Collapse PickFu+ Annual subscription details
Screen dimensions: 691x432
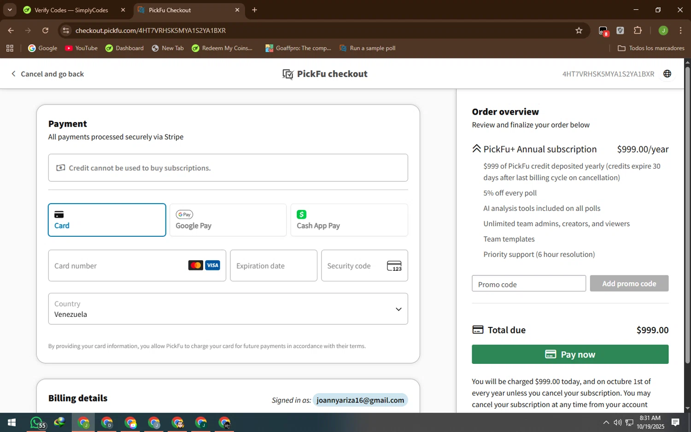pyautogui.click(x=476, y=149)
